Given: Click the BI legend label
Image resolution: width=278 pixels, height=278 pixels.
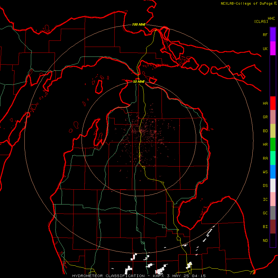Looking at the screenshot, I should pos(265,227).
